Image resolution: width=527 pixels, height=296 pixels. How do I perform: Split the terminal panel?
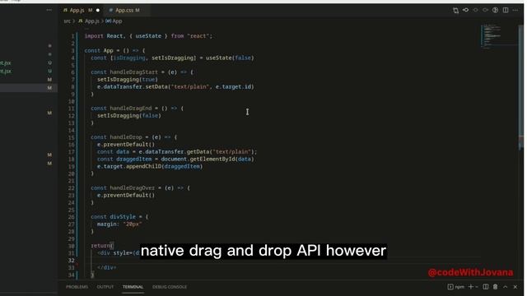click(486, 287)
